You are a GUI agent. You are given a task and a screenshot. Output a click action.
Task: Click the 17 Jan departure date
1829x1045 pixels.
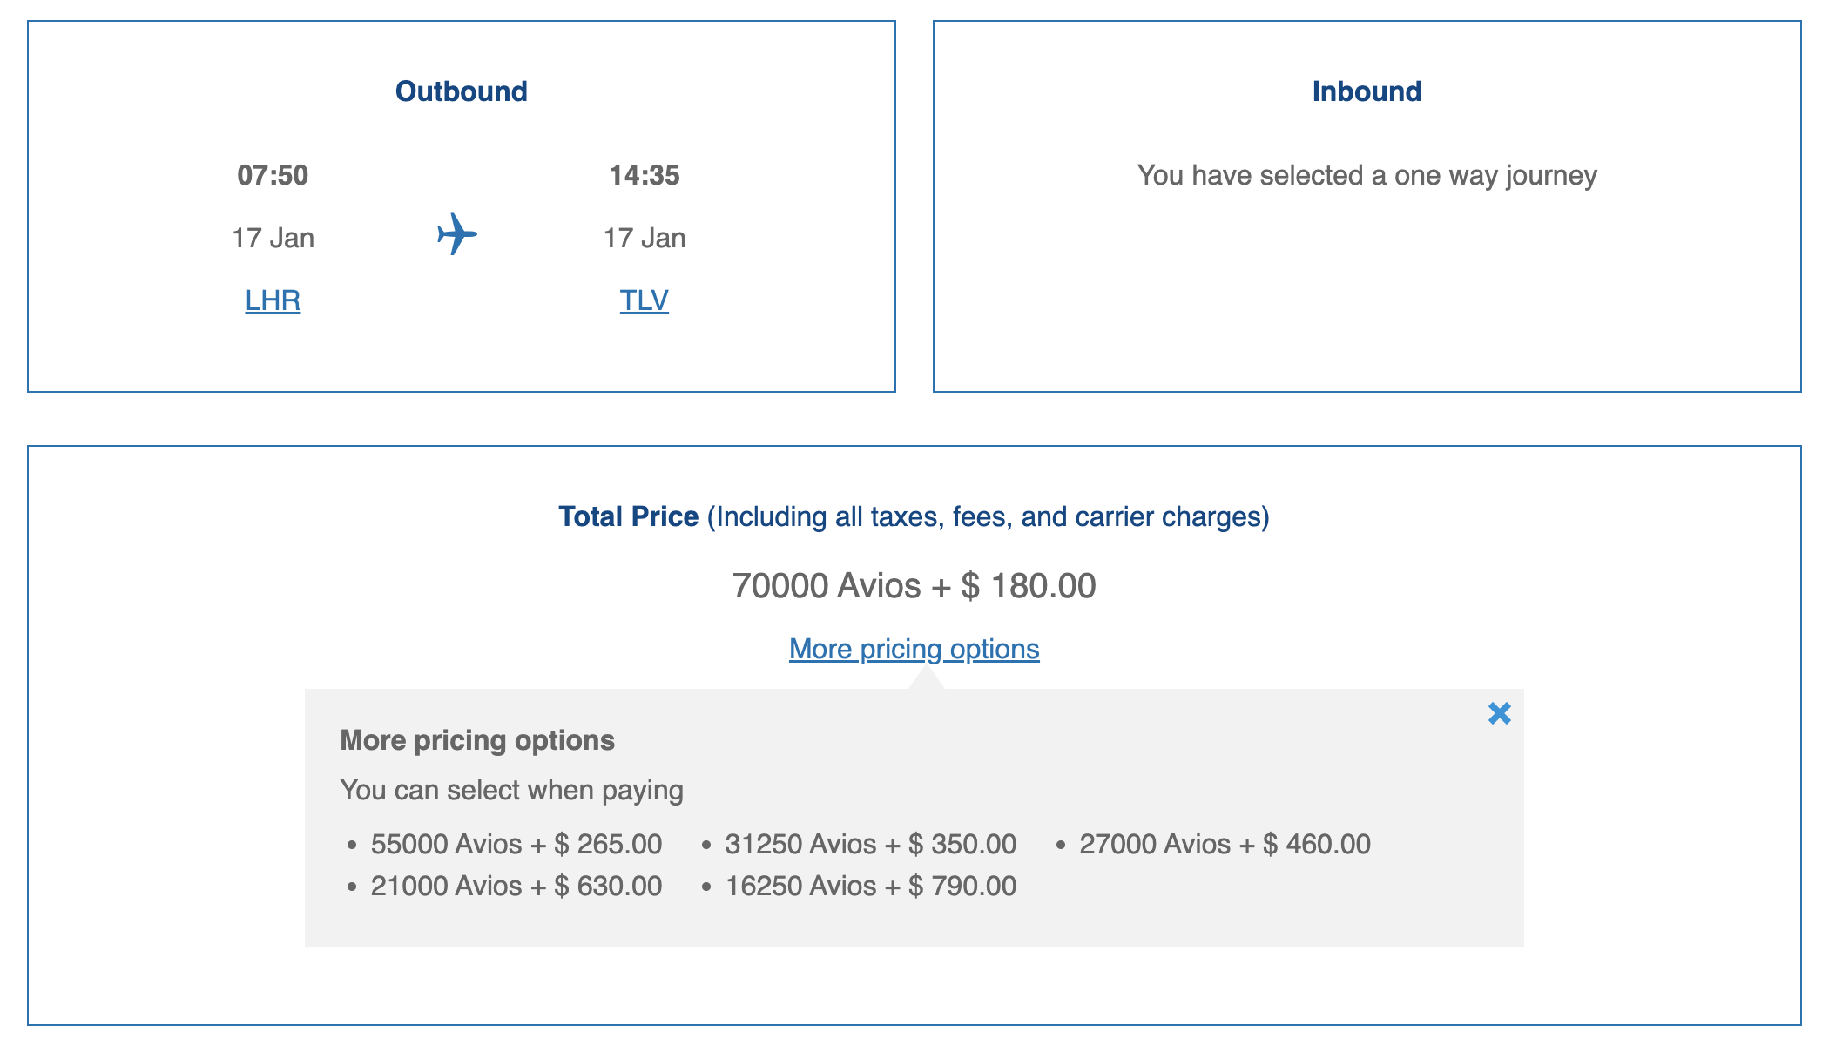pyautogui.click(x=273, y=237)
